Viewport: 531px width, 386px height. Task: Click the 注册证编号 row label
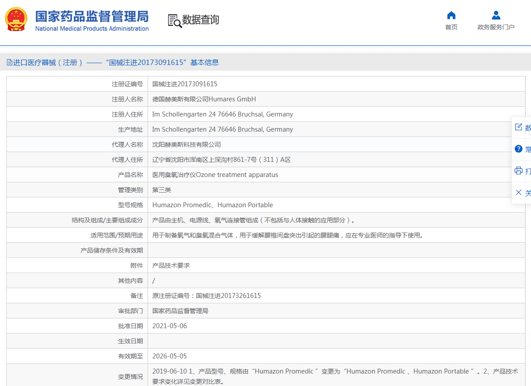coord(127,84)
